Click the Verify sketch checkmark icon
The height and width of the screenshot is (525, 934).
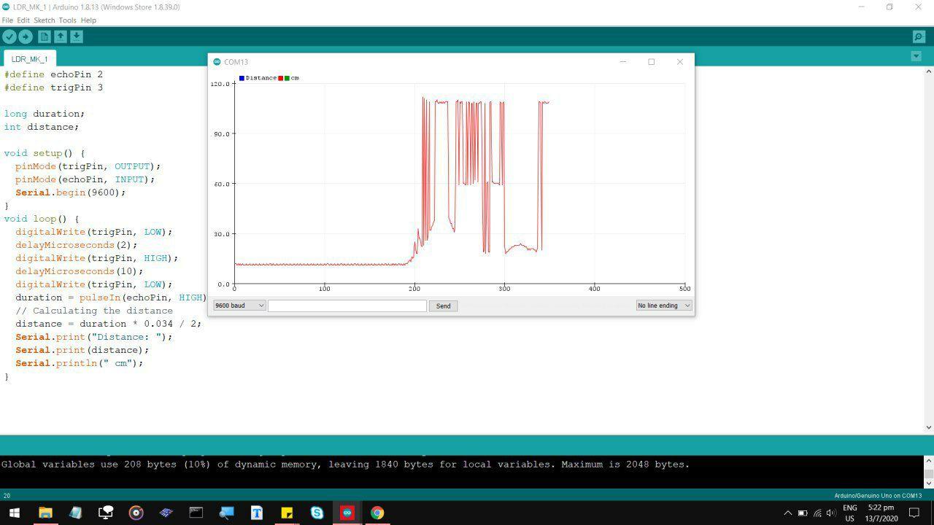(x=9, y=36)
